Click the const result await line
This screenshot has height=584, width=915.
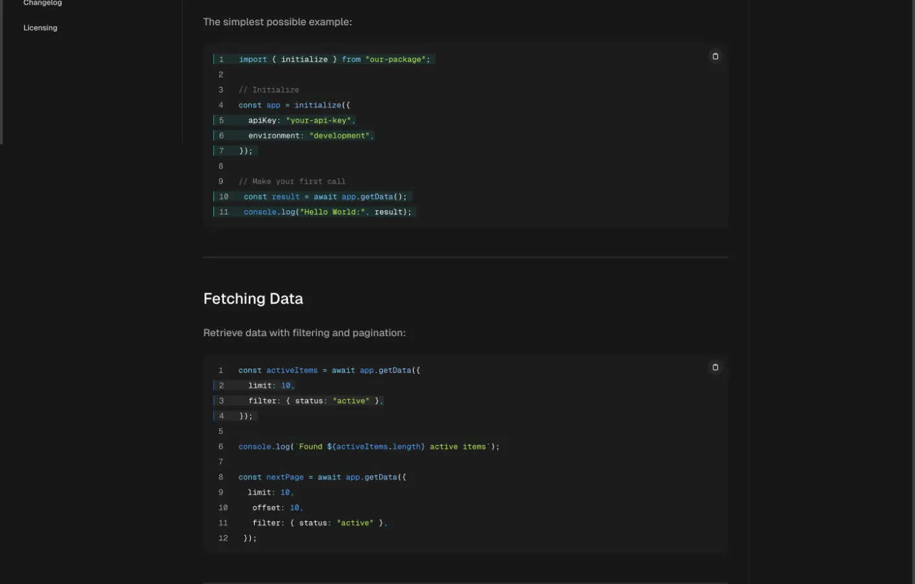click(326, 197)
